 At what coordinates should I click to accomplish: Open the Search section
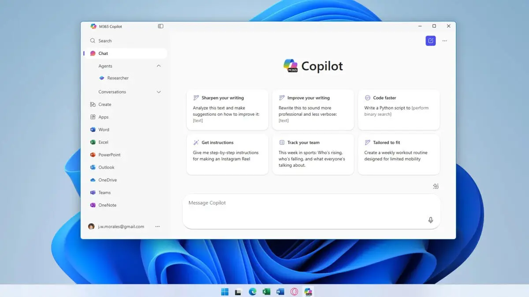point(104,40)
